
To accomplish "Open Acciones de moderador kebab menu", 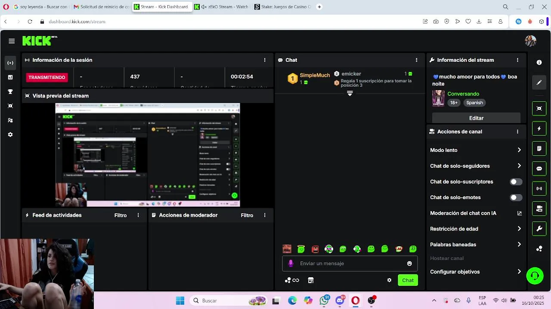I will click(x=265, y=215).
